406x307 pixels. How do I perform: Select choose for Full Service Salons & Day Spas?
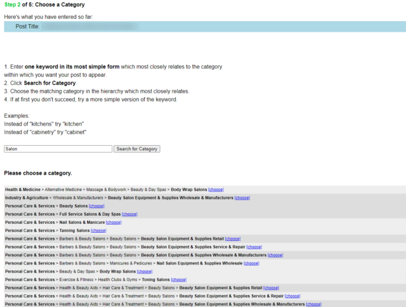pos(129,214)
